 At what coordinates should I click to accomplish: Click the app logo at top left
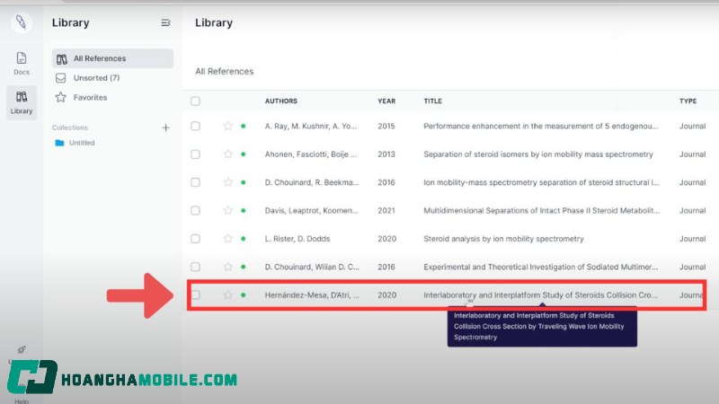point(22,22)
